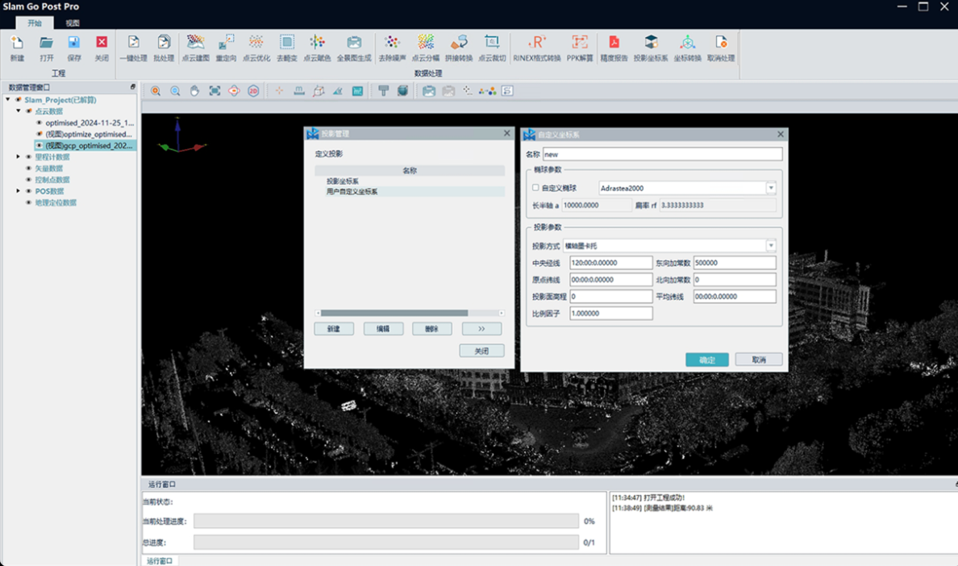Select the 开始 ribbon tab
The height and width of the screenshot is (566, 958).
[x=35, y=23]
